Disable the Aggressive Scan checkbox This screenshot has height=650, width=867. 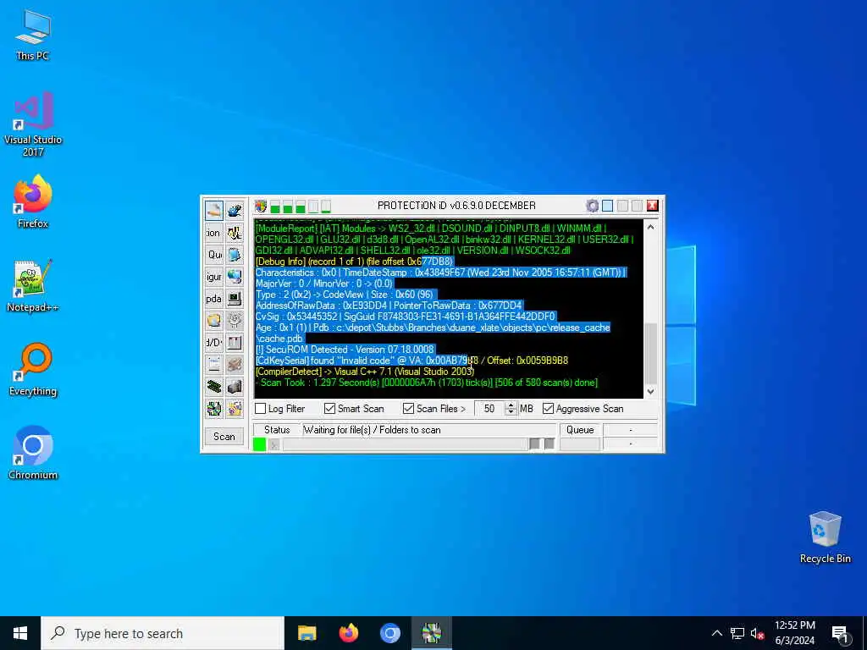pos(548,409)
